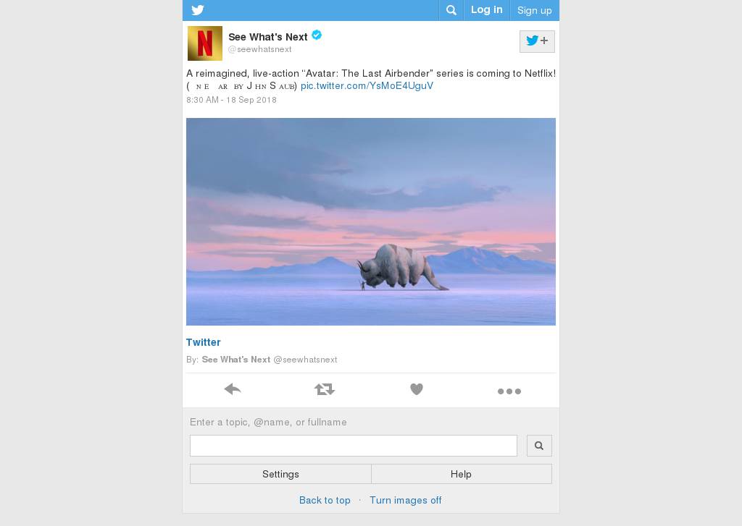Image resolution: width=742 pixels, height=526 pixels.
Task: Toggle Turn images off
Action: pyautogui.click(x=406, y=500)
